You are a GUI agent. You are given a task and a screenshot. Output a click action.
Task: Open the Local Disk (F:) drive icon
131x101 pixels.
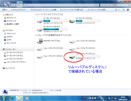40,30
